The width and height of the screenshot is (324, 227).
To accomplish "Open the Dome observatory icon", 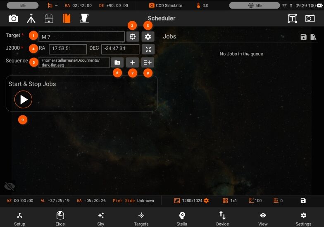I will [49, 18].
